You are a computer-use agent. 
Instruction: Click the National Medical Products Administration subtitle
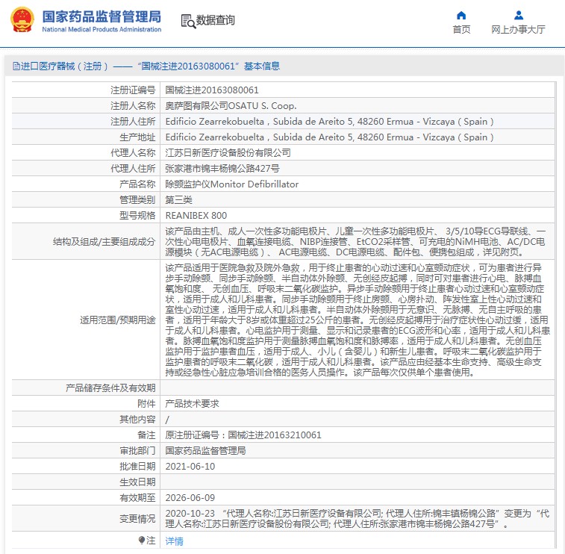point(101,30)
